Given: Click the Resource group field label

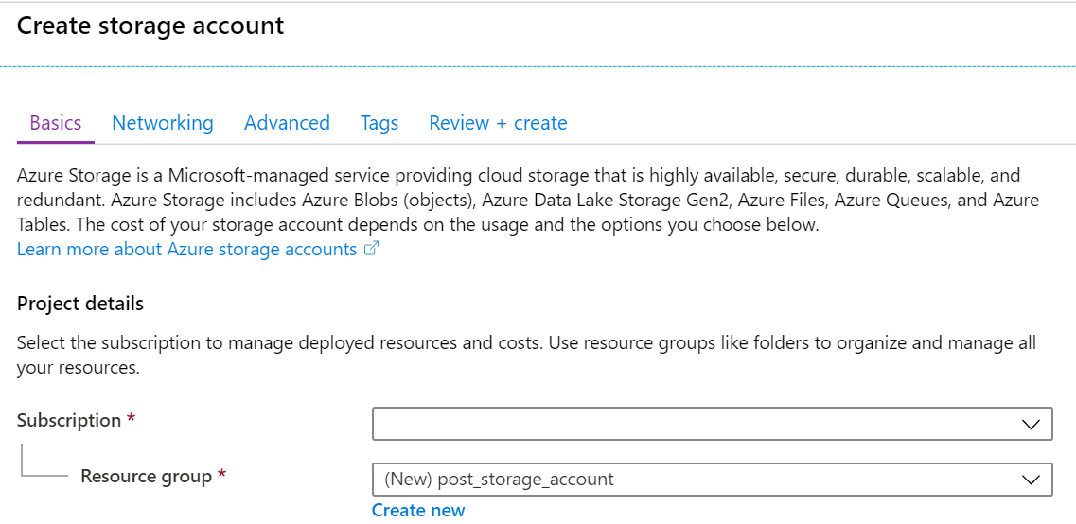Looking at the screenshot, I should pyautogui.click(x=146, y=476).
